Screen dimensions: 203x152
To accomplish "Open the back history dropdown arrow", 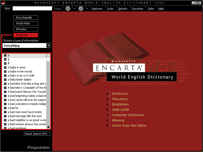I will click(x=74, y=9).
